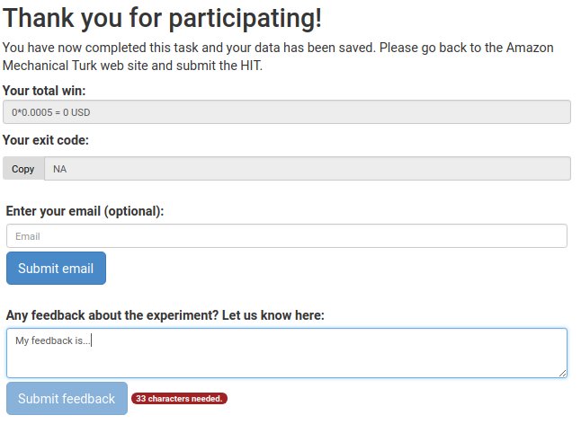Click the Enter your email (optional) label
Screen dimensions: 581x424
(85, 211)
